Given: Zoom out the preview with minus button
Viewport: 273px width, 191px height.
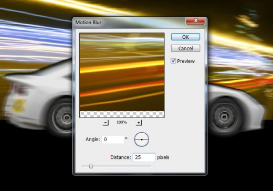Looking at the screenshot, I should click(x=106, y=123).
